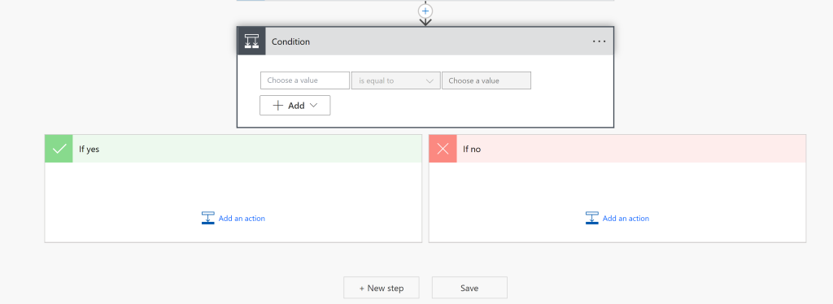833x304 pixels.
Task: Save the flow
Action: (x=469, y=288)
